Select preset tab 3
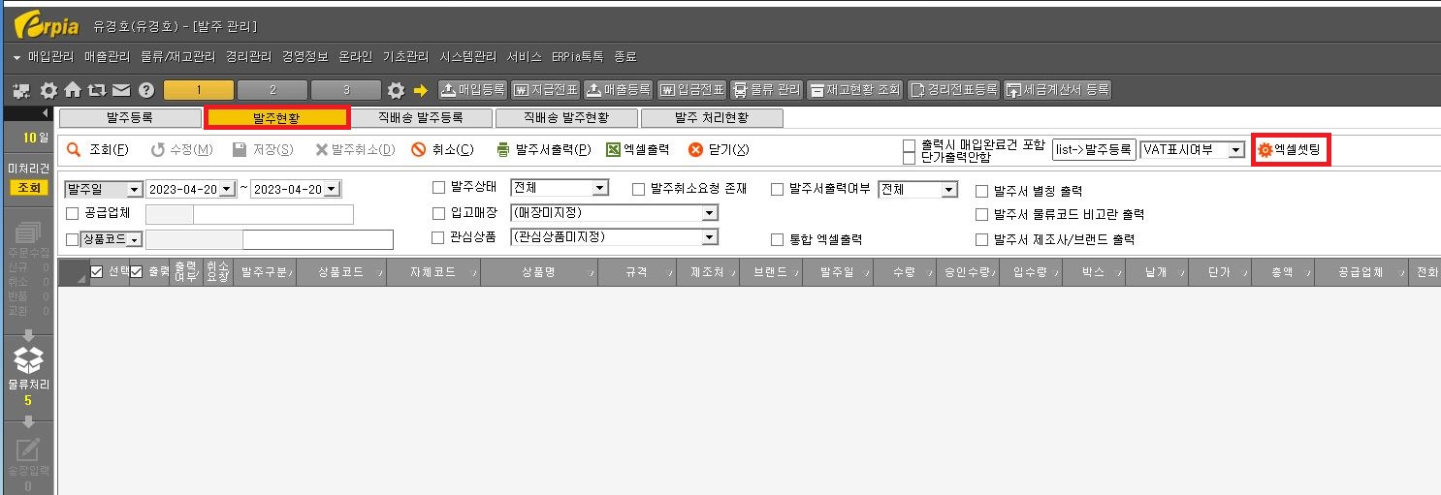The image size is (1441, 495). 346,90
